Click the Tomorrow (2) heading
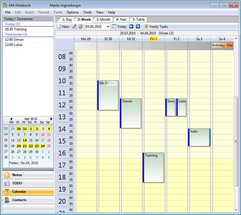241x215 pixels. [x=16, y=34]
